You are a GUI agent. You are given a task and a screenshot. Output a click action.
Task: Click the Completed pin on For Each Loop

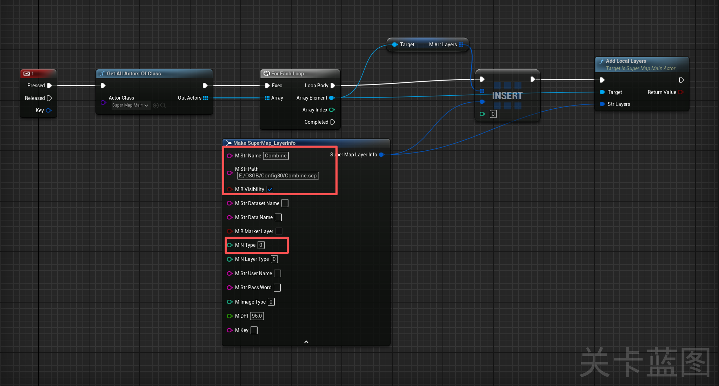coord(333,122)
